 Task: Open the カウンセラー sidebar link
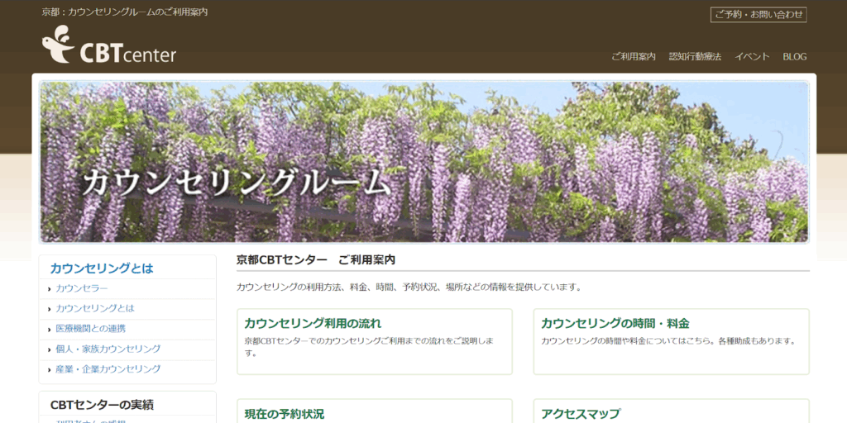click(x=82, y=288)
